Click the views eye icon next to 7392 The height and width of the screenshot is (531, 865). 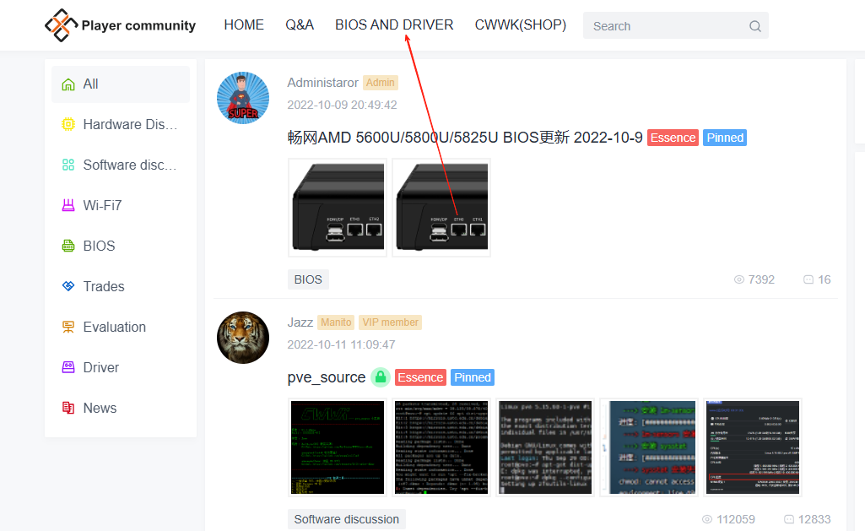739,280
